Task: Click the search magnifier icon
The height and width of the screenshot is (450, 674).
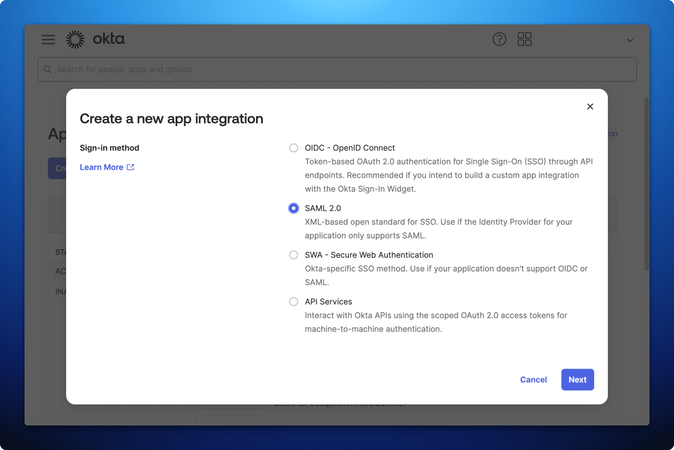Action: 47,69
